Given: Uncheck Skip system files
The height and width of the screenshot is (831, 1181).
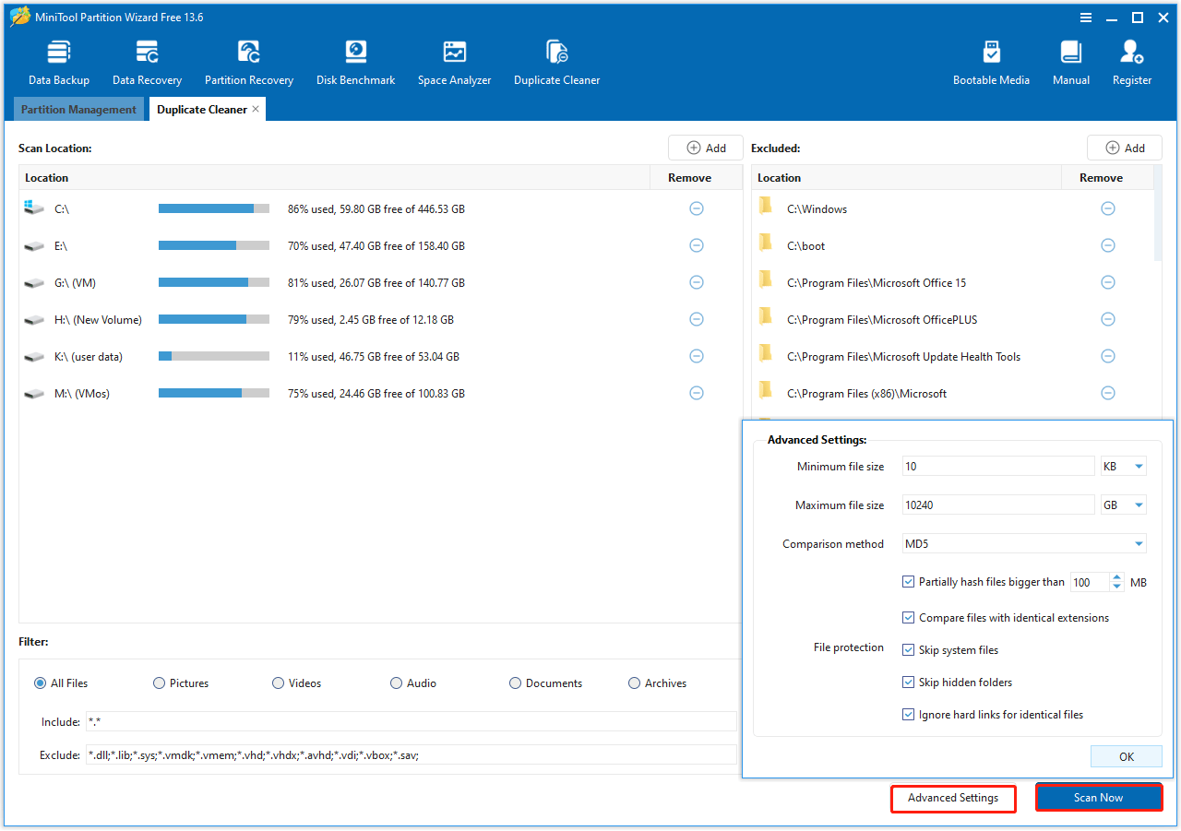Looking at the screenshot, I should click(909, 649).
